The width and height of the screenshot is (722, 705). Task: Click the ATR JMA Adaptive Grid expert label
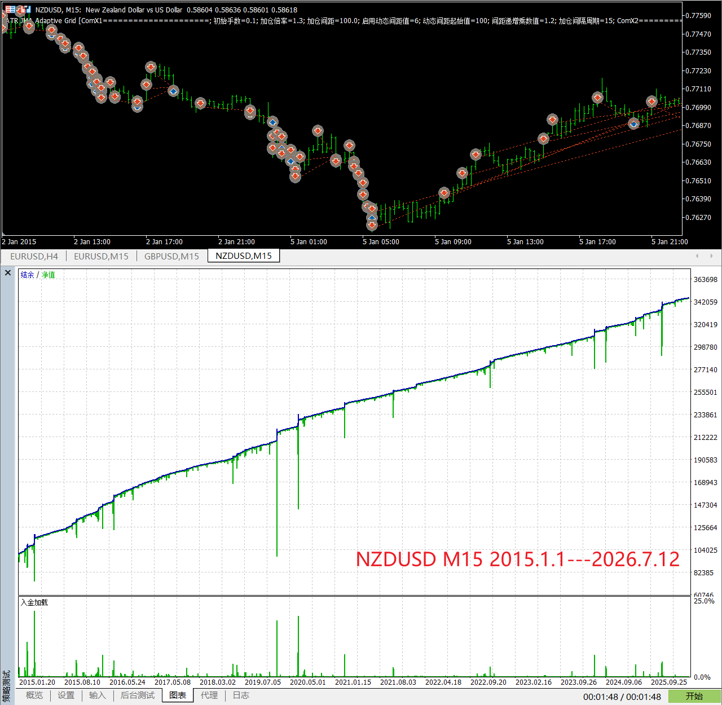[x=42, y=20]
